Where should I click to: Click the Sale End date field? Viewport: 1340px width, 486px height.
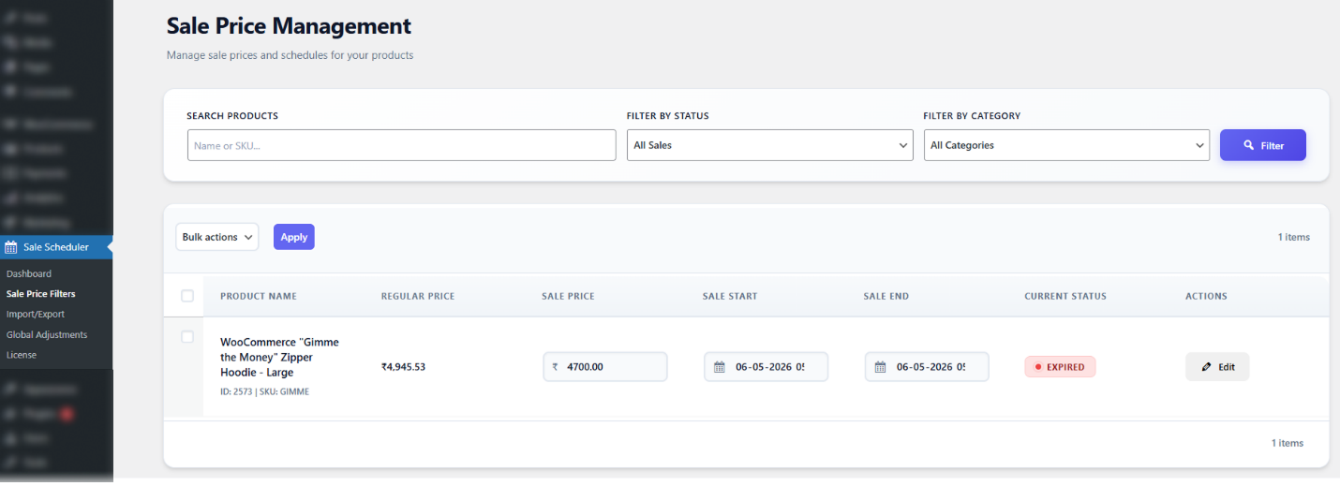tap(927, 367)
